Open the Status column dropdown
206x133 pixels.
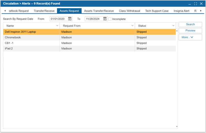tap(173, 26)
